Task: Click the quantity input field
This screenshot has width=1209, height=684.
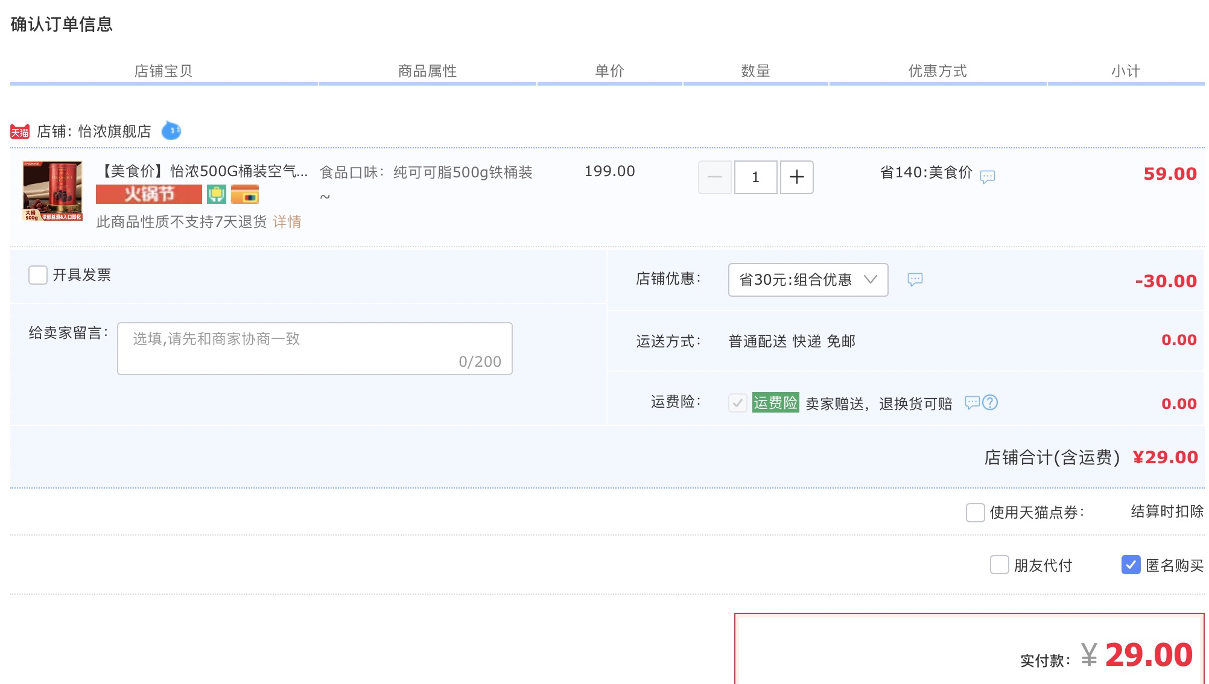Action: pyautogui.click(x=756, y=177)
